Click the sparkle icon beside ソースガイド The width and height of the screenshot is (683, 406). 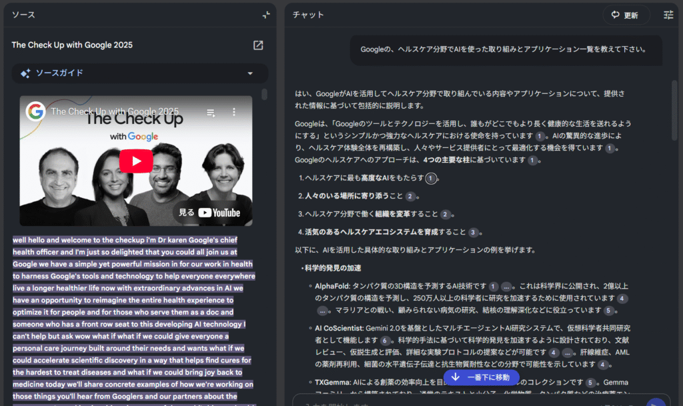tap(26, 73)
